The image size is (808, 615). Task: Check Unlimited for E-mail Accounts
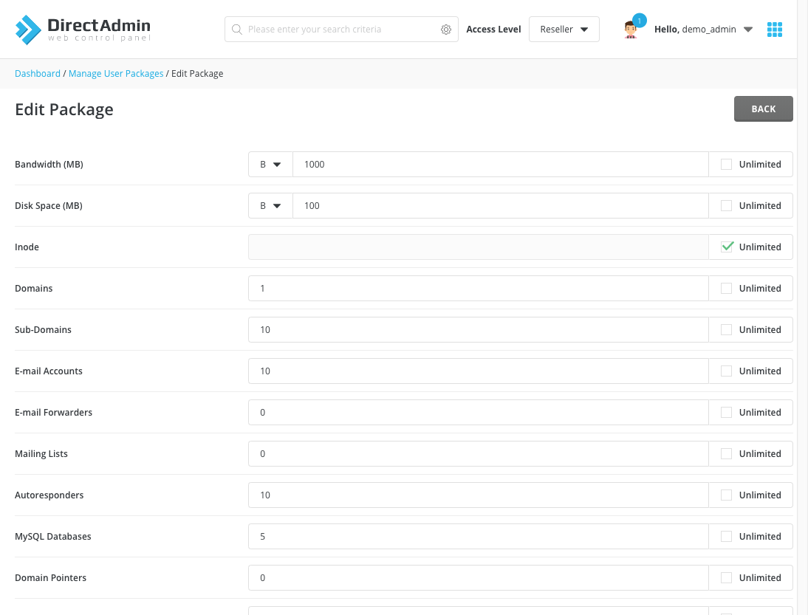[x=726, y=371]
